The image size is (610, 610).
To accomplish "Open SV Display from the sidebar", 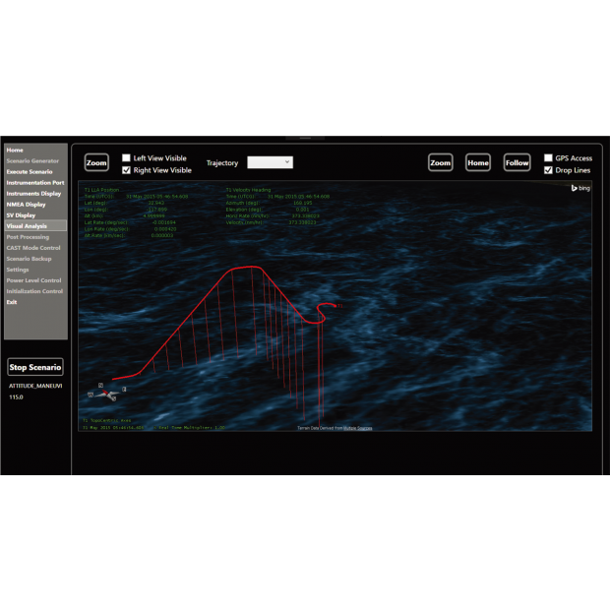I will [x=21, y=214].
